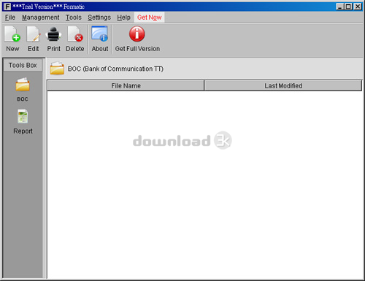Click the folder icon beside BOC title
The height and width of the screenshot is (281, 365).
click(57, 68)
